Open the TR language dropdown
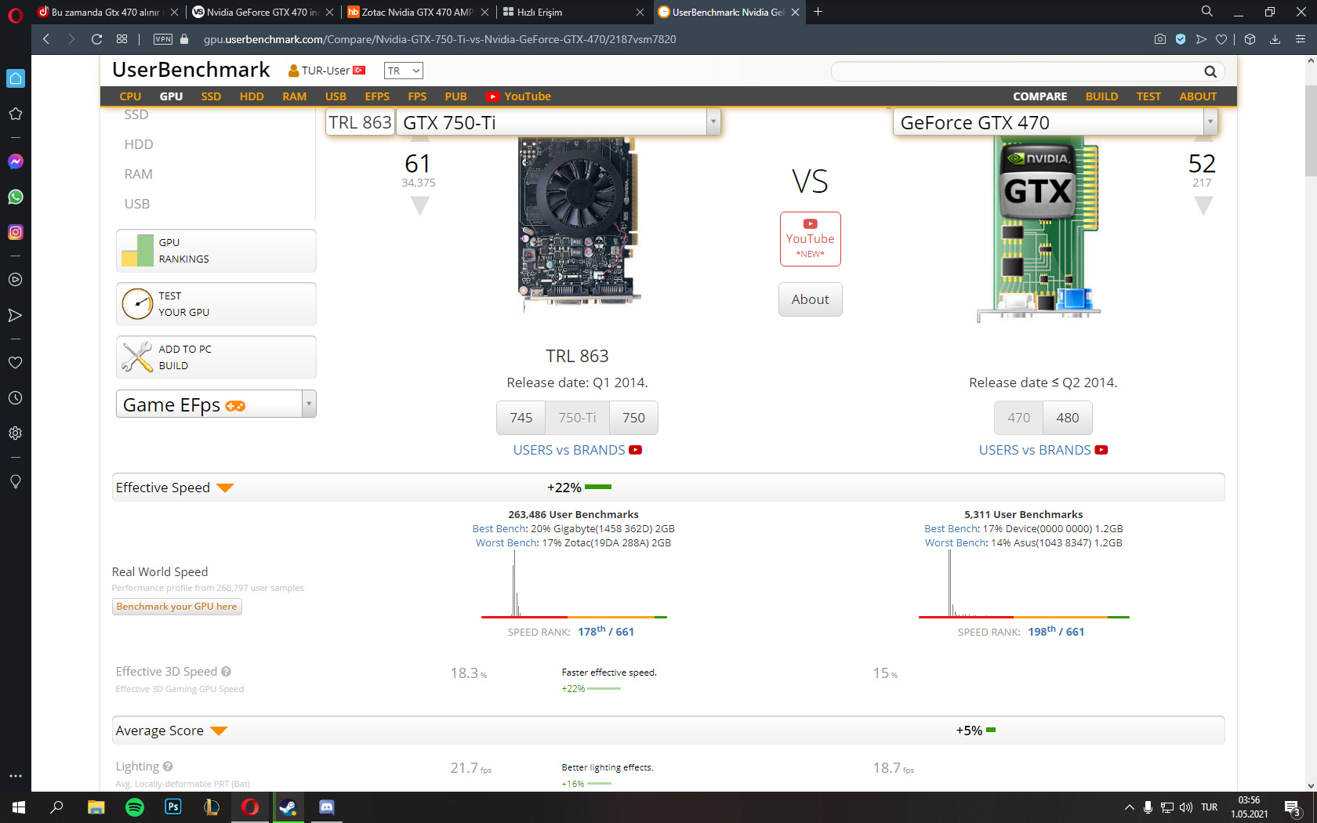1317x823 pixels. [x=404, y=71]
